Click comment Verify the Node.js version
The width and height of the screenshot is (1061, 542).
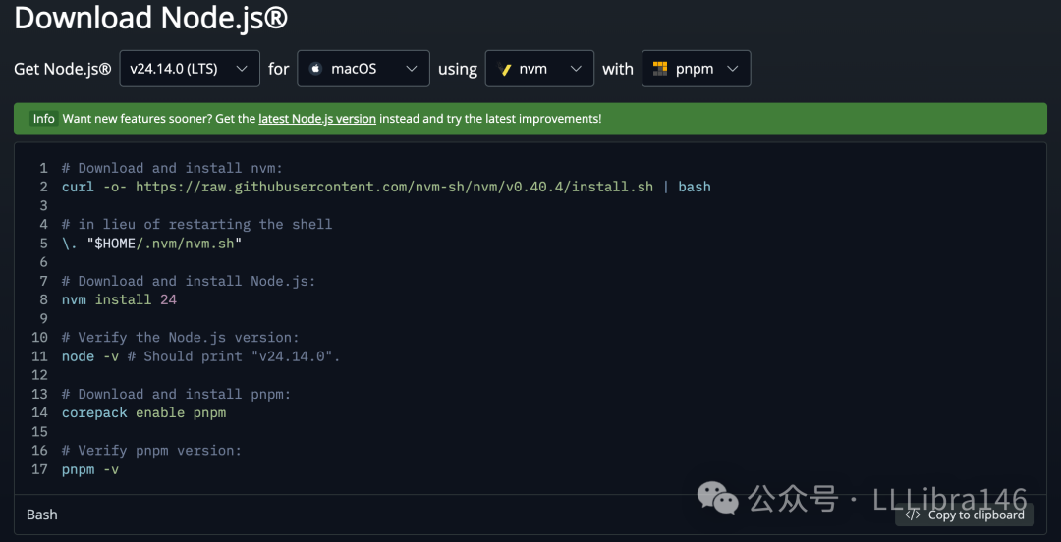[180, 337]
